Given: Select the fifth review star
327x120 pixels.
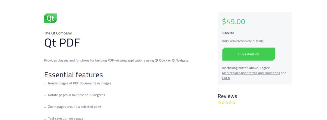Looking at the screenshot, I should point(234,103).
